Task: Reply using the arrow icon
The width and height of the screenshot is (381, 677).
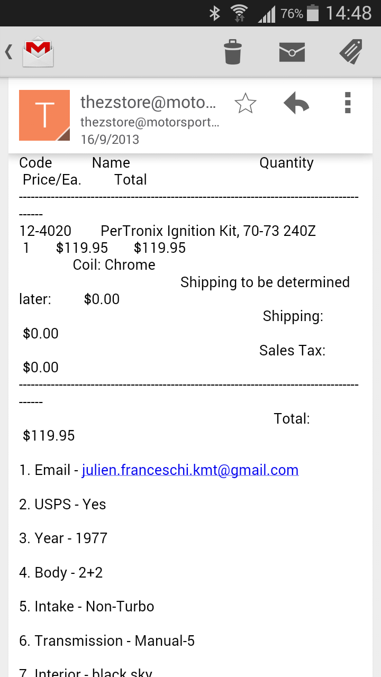Action: tap(296, 104)
